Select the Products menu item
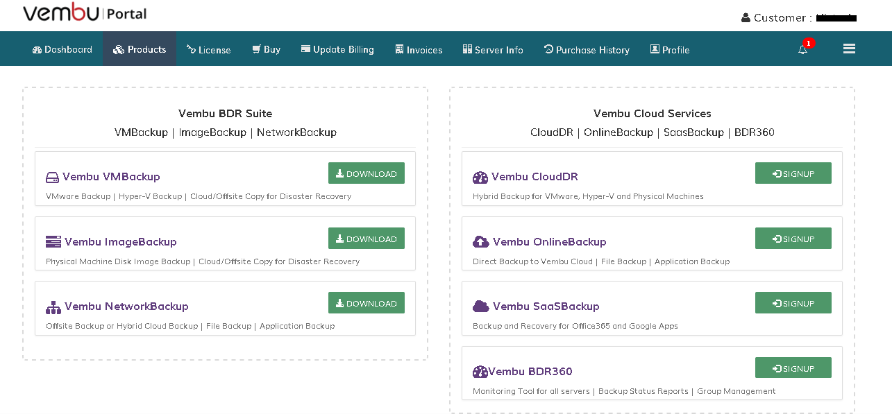The image size is (892, 414). click(x=140, y=49)
